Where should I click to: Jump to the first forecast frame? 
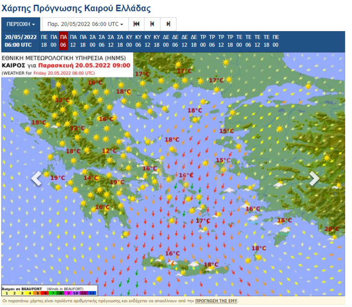click(x=136, y=24)
